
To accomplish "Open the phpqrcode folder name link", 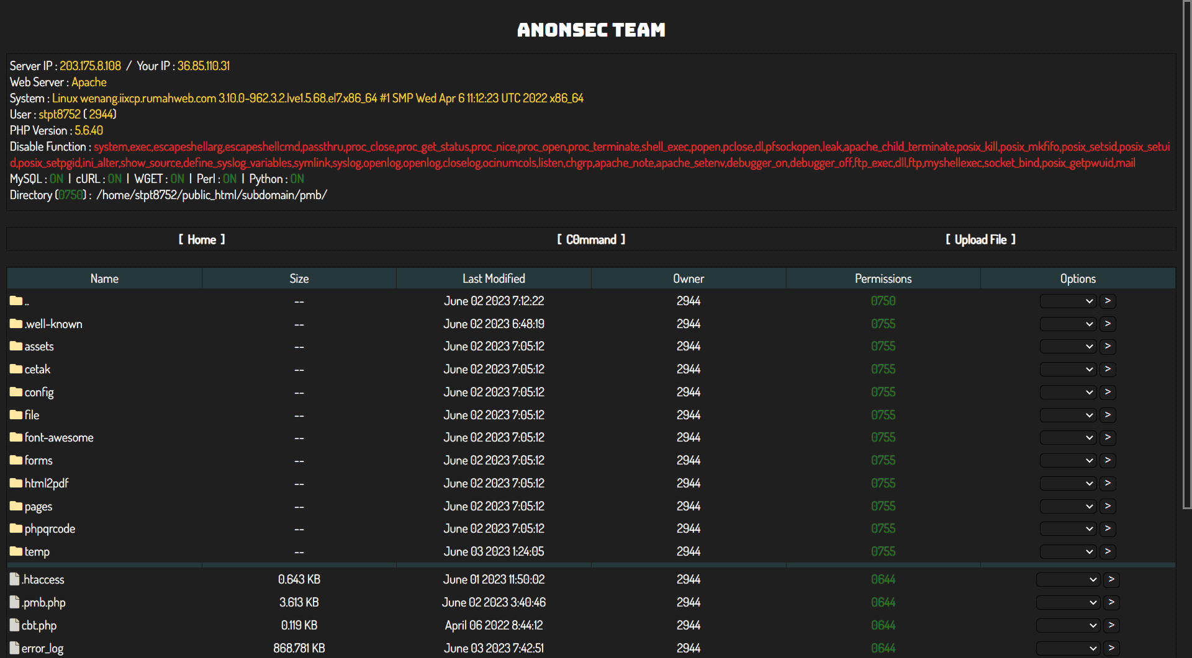I will (50, 528).
